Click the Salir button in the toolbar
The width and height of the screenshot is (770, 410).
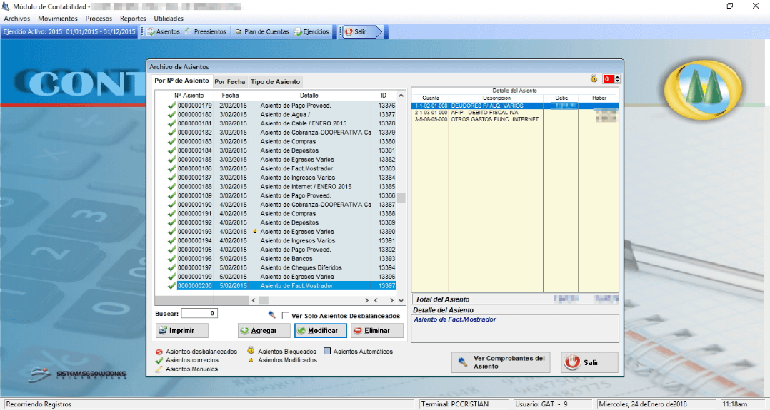click(x=361, y=31)
